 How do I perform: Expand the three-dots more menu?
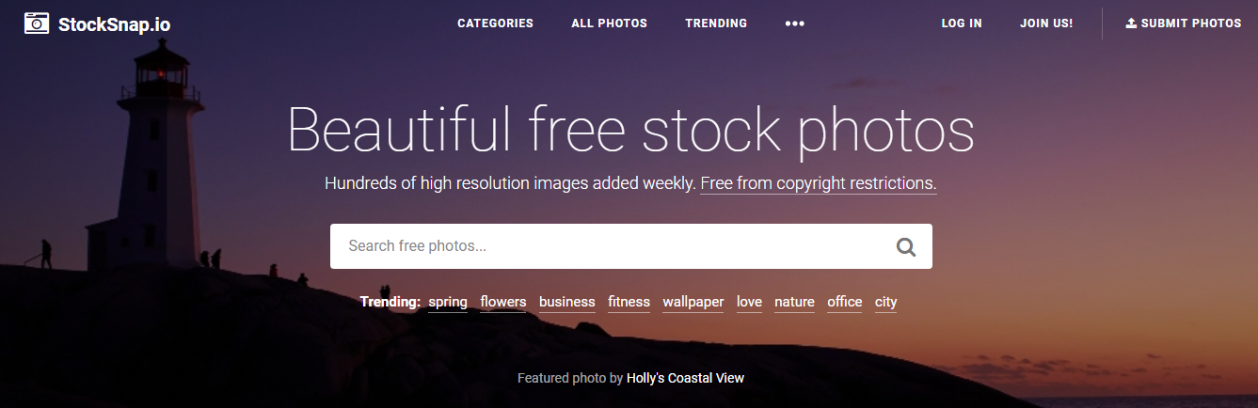click(x=795, y=24)
